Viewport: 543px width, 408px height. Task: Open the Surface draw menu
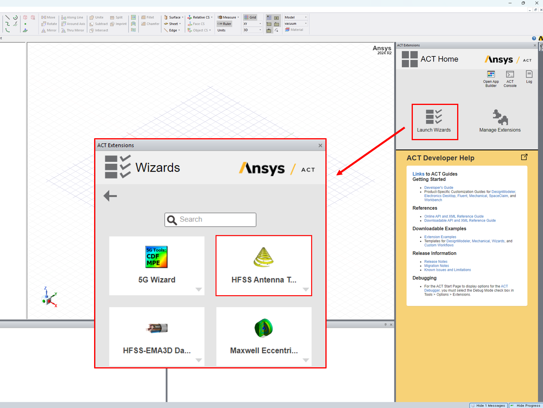tap(174, 17)
